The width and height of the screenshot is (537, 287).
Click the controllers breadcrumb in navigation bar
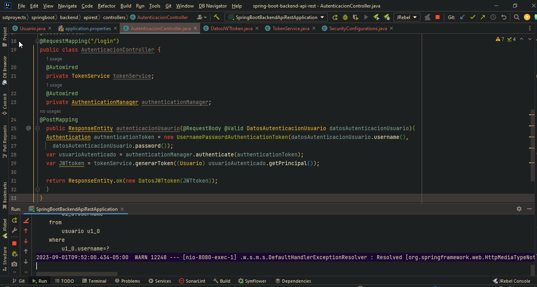pos(114,17)
